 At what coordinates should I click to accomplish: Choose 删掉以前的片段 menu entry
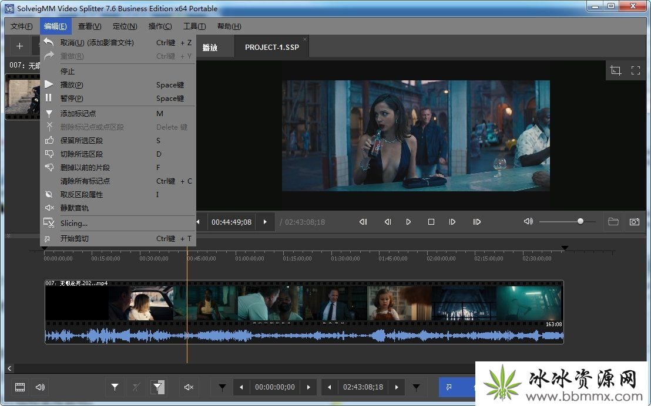click(x=118, y=168)
